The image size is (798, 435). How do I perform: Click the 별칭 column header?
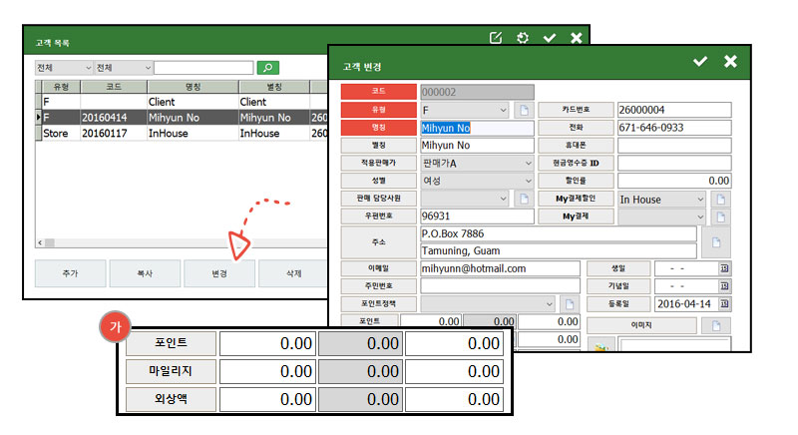[274, 87]
